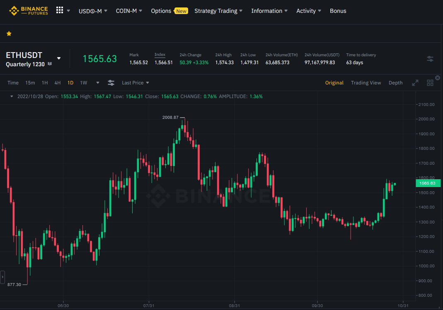Open the Activity dropdown menu

(308, 11)
